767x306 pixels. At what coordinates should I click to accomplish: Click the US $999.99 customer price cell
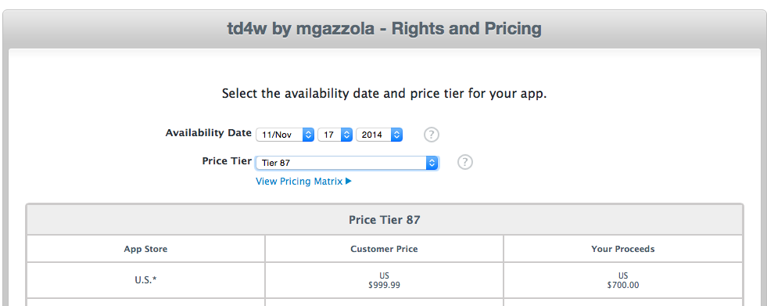(x=384, y=280)
